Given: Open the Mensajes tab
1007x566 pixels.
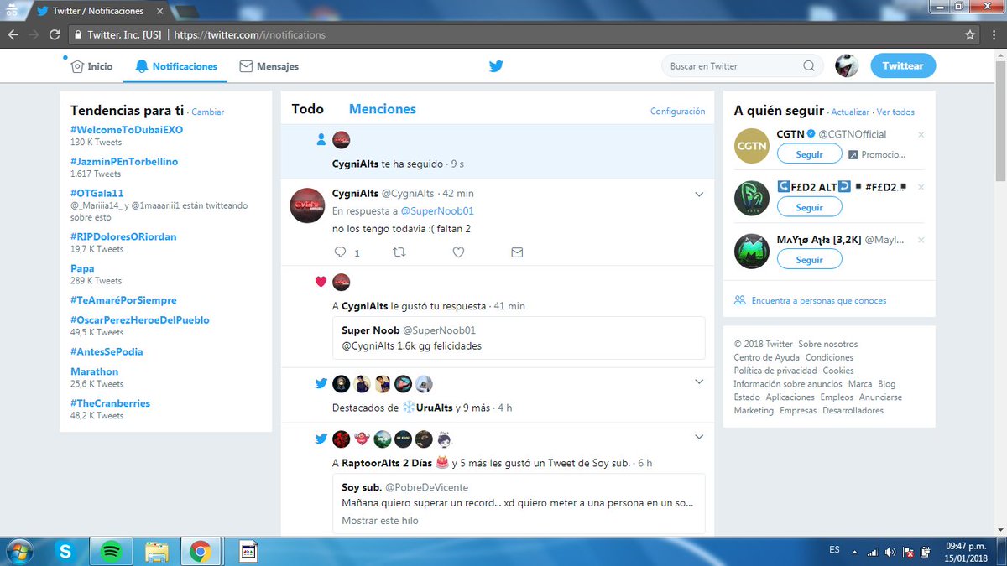Looking at the screenshot, I should [x=269, y=66].
